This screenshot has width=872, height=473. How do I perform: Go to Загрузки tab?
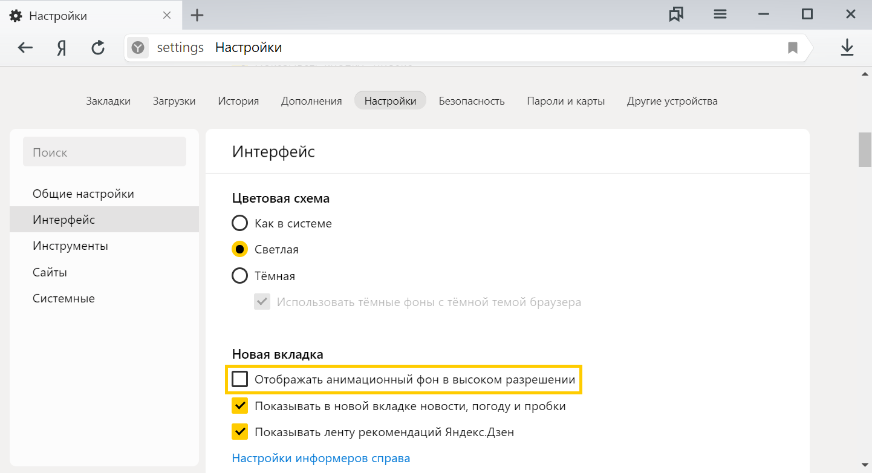tap(174, 101)
